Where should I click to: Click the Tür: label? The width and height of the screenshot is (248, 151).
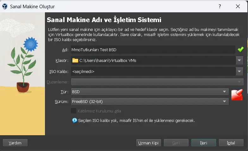pos(65,92)
